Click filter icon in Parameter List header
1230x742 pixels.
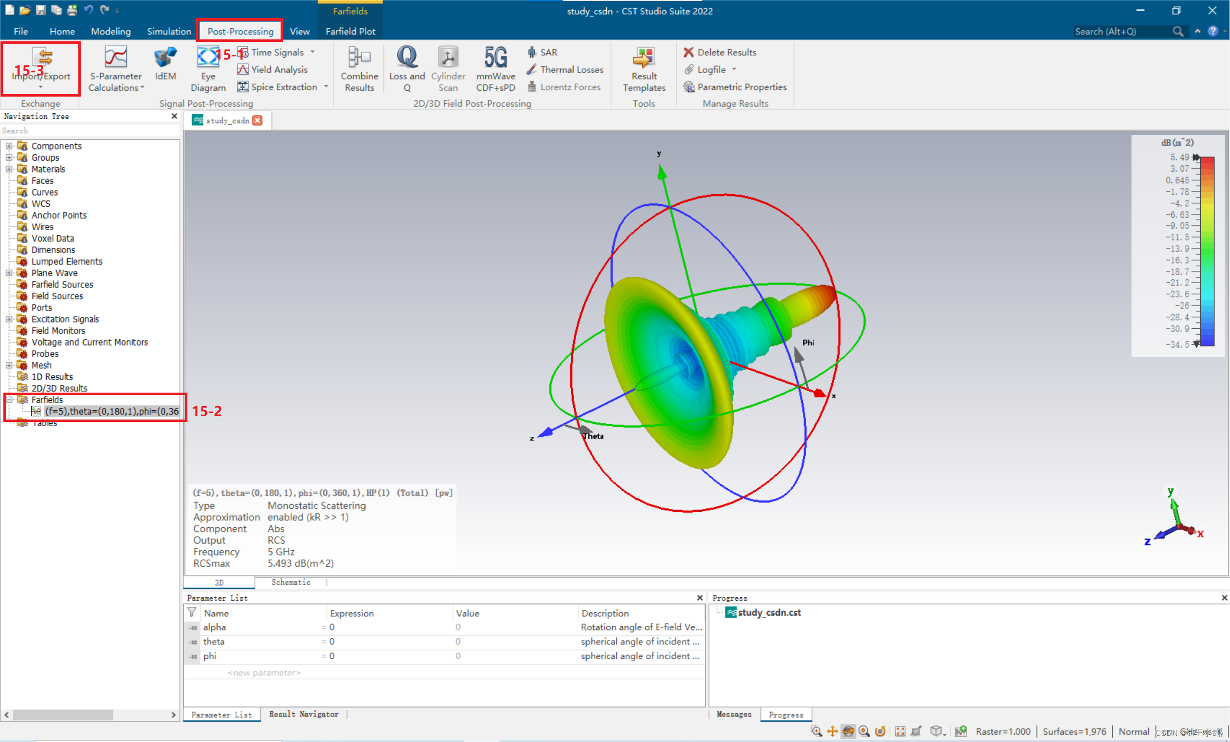(192, 612)
